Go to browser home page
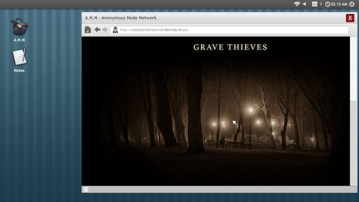 pyautogui.click(x=88, y=30)
